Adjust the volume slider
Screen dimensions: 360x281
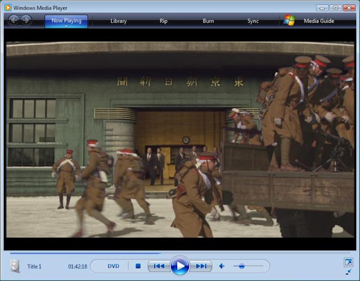(248, 266)
